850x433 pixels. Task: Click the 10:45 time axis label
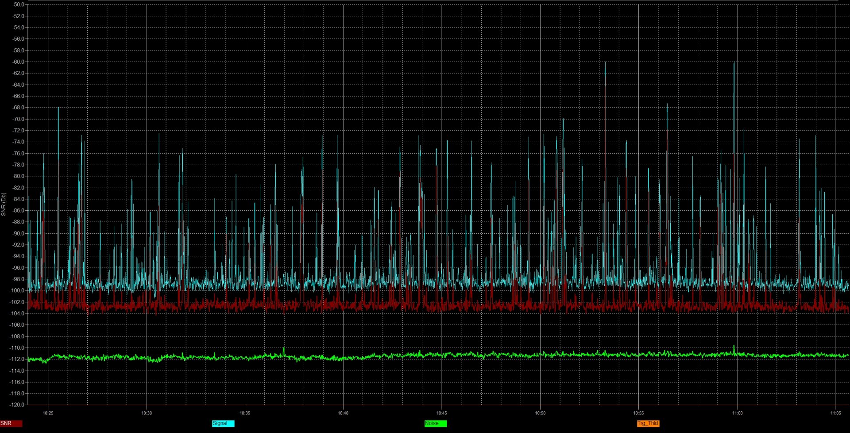coord(442,413)
